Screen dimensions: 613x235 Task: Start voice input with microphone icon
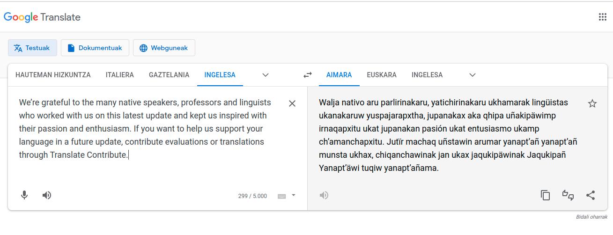(x=24, y=195)
